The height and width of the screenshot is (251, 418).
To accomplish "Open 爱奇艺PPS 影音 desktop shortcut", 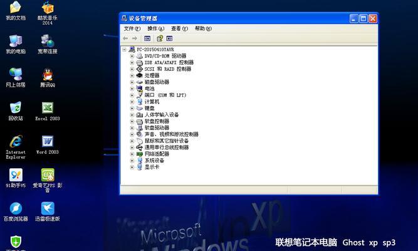I will click(48, 181).
